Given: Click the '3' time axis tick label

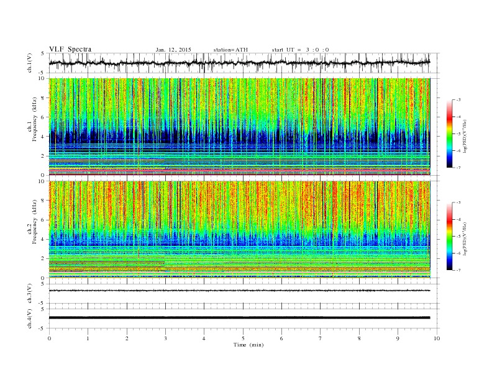Looking at the screenshot, I should pyautogui.click(x=165, y=338).
